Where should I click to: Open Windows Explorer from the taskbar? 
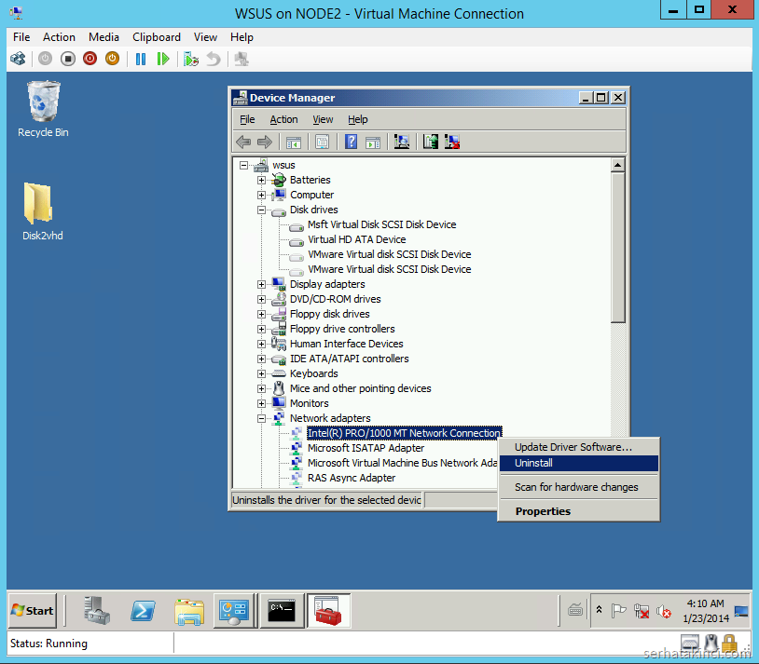tap(189, 611)
